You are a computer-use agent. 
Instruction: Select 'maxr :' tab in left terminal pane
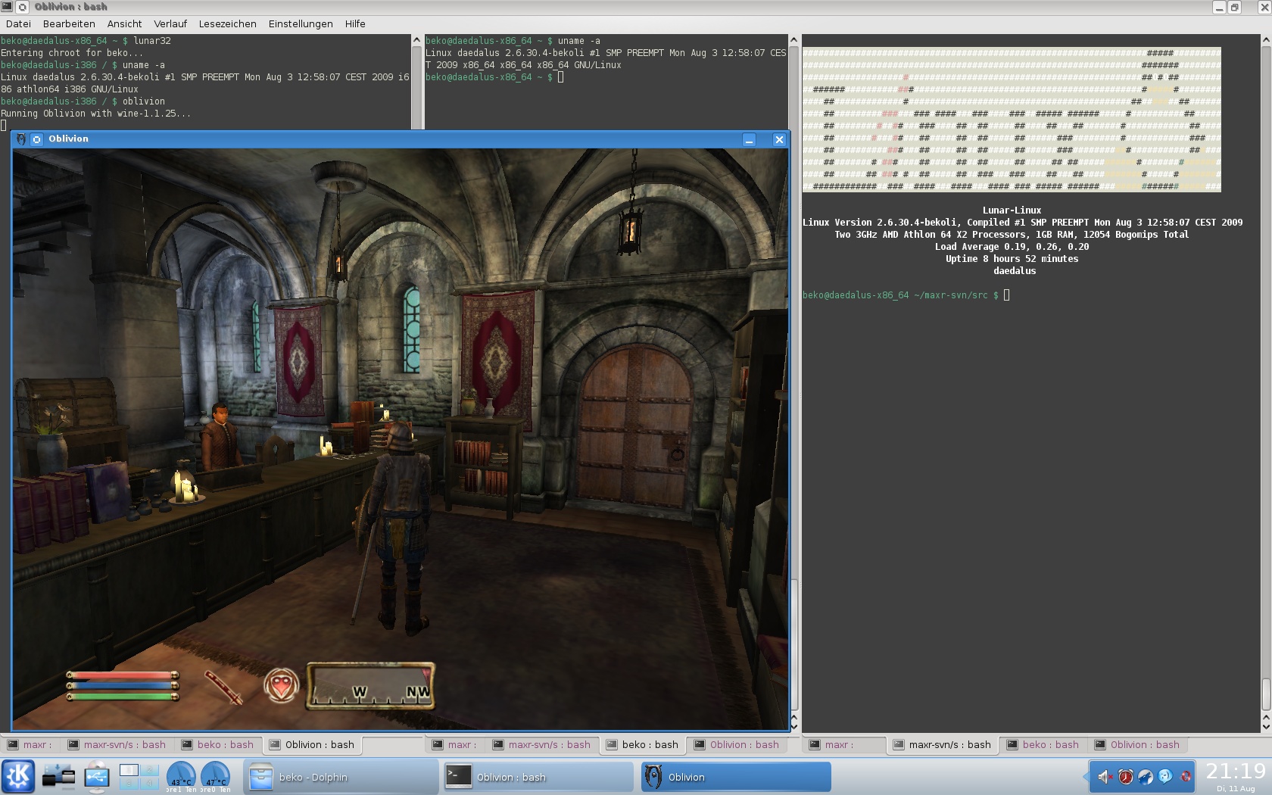coord(30,745)
